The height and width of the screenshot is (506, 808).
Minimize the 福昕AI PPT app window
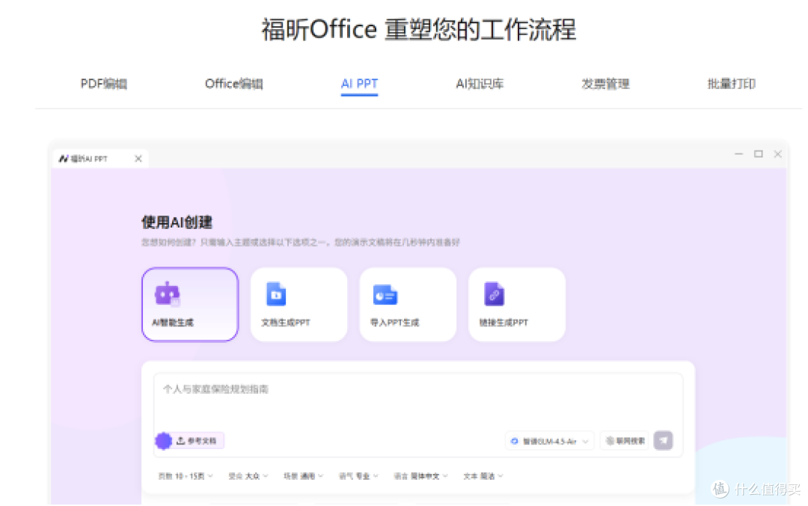click(738, 153)
